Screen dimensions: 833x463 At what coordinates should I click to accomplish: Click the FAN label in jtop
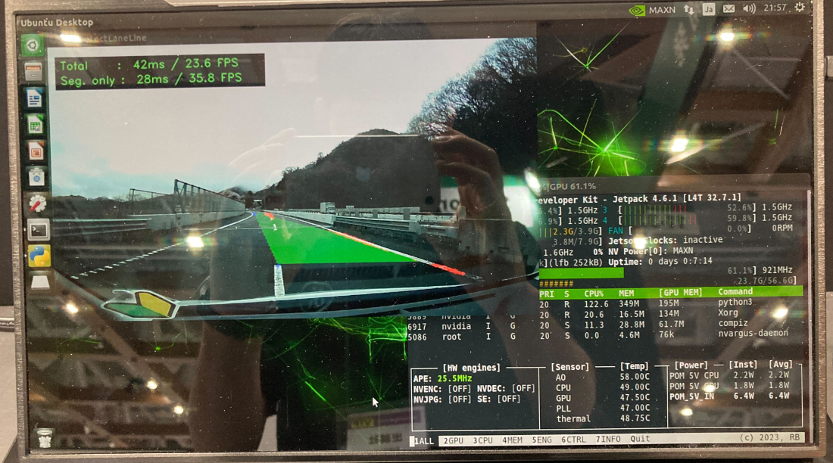[616, 231]
